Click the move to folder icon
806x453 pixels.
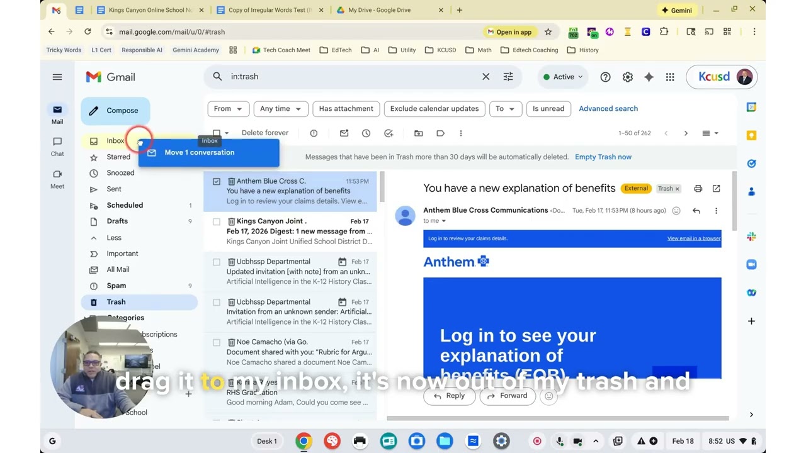click(419, 133)
